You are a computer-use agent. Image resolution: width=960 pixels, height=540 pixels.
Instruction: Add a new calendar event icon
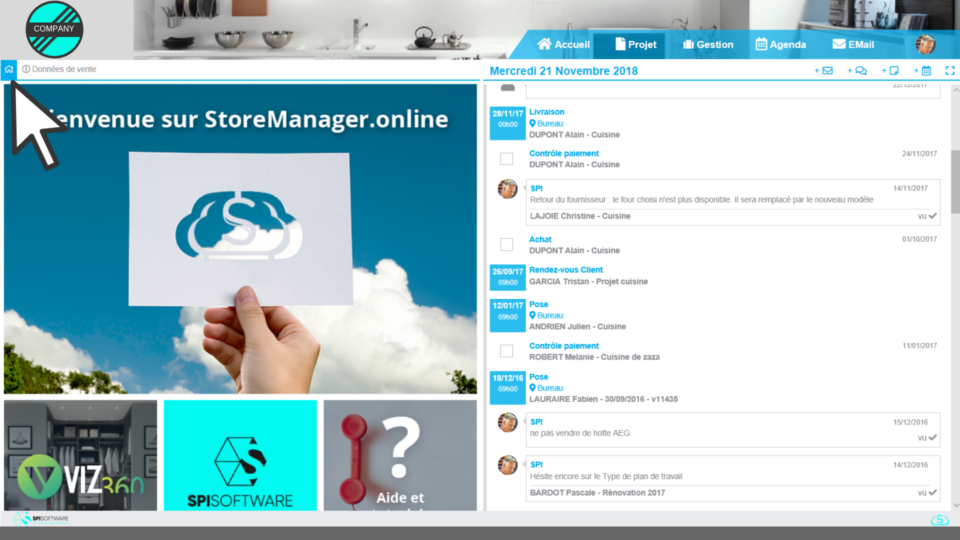coord(922,70)
